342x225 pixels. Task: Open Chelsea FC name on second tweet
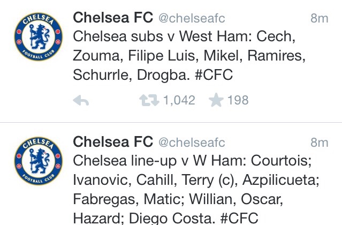click(113, 142)
